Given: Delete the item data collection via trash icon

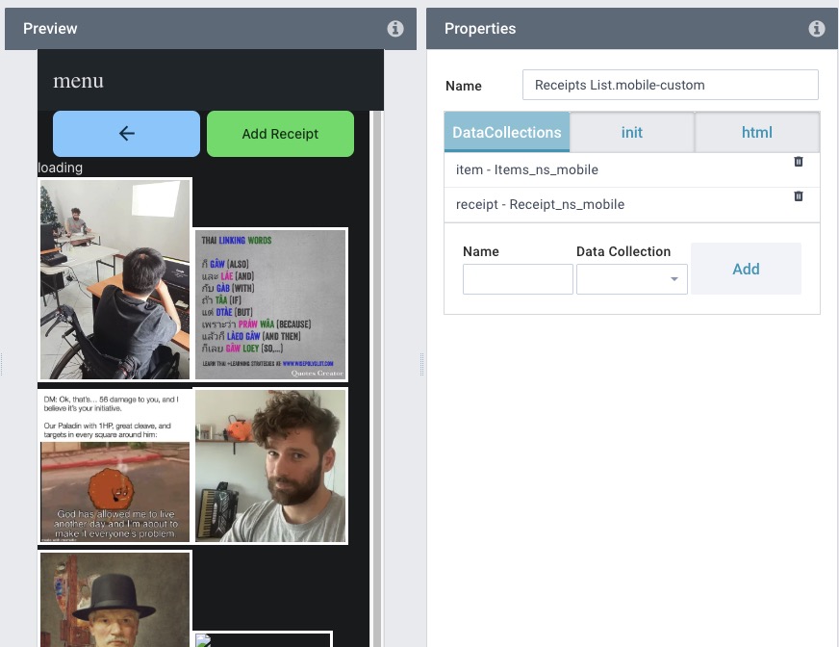Looking at the screenshot, I should [799, 162].
